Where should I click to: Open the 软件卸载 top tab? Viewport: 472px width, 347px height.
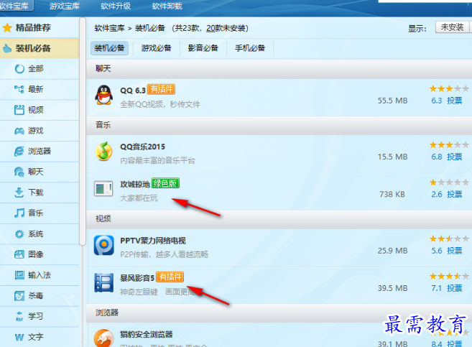click(167, 6)
